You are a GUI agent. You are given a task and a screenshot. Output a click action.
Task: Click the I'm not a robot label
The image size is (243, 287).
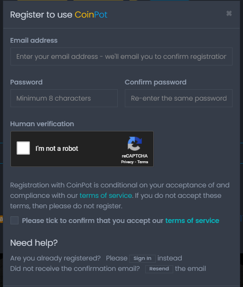57,148
